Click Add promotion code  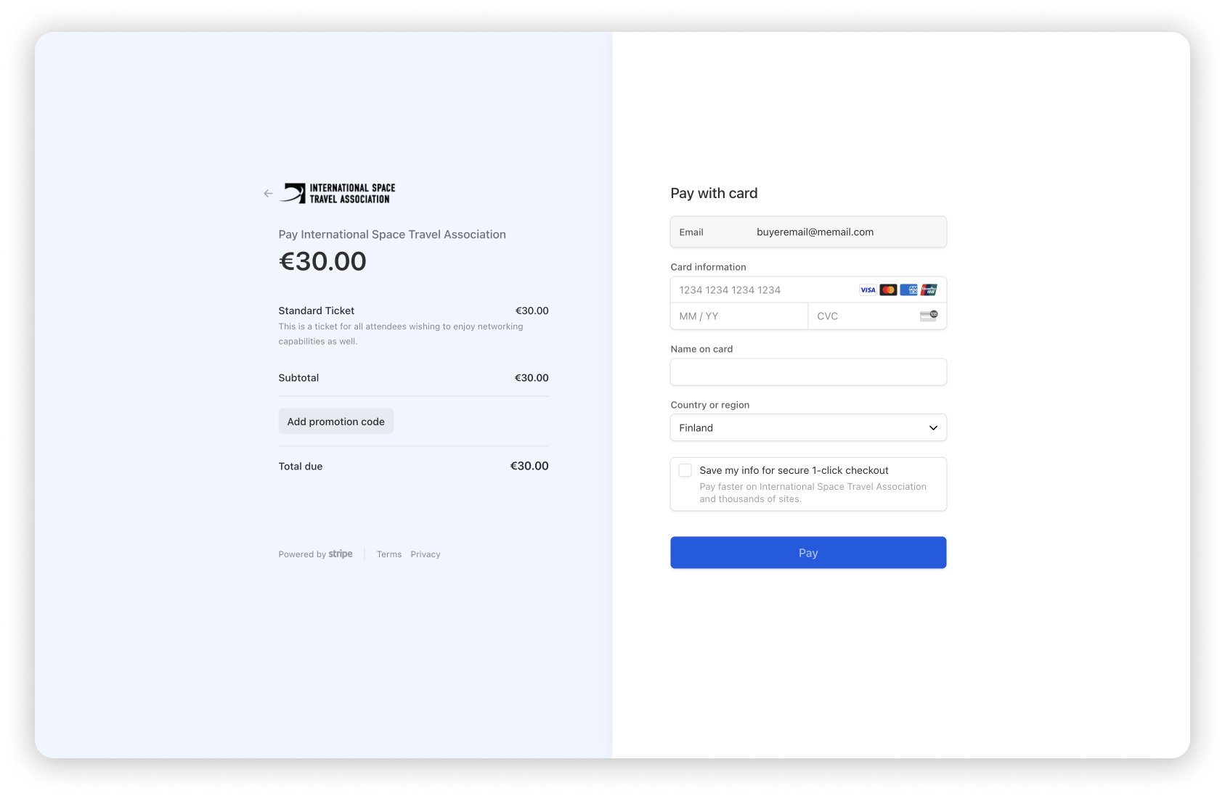pyautogui.click(x=335, y=421)
